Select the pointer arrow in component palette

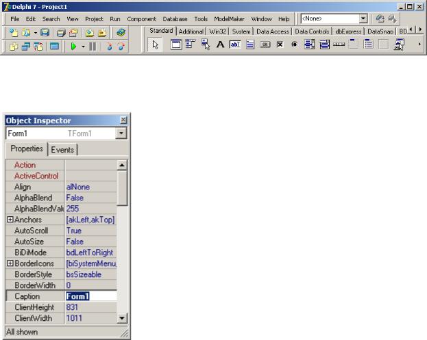(155, 44)
